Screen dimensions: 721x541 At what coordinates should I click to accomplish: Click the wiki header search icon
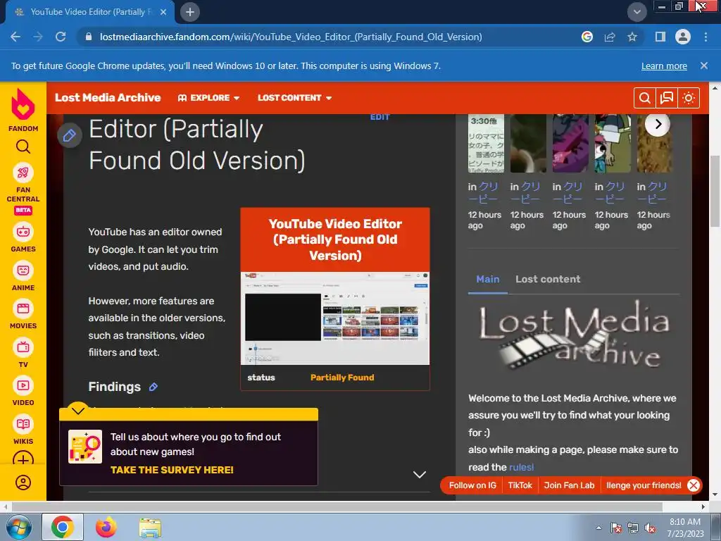(x=645, y=97)
